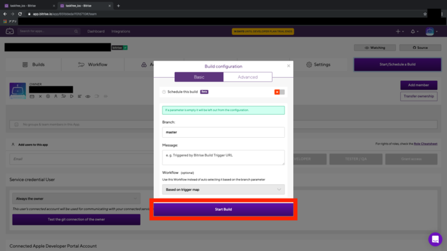Click the Start Build button
Viewport: 447px width, 251px height.
pyautogui.click(x=223, y=209)
